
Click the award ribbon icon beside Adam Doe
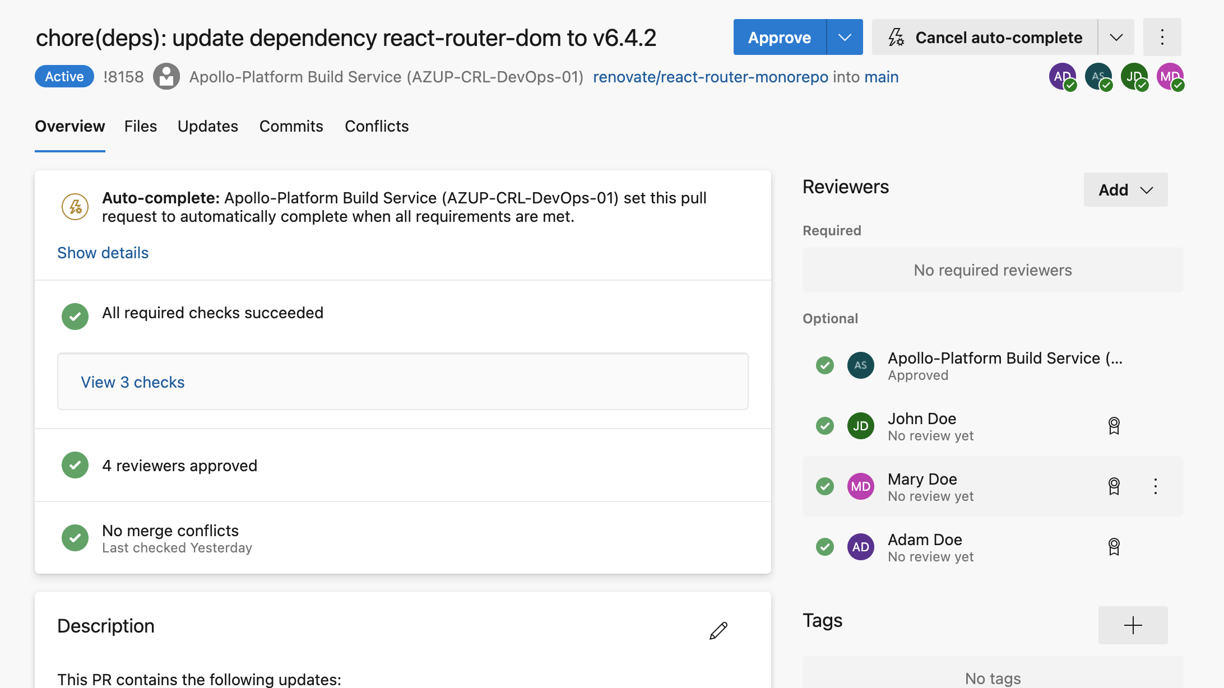click(1114, 546)
